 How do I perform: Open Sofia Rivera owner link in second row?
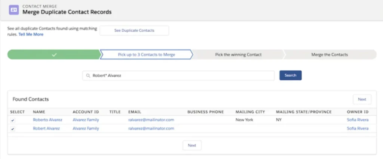coord(358,128)
